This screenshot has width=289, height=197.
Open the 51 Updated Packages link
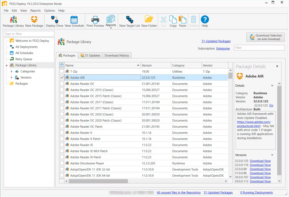216,41
